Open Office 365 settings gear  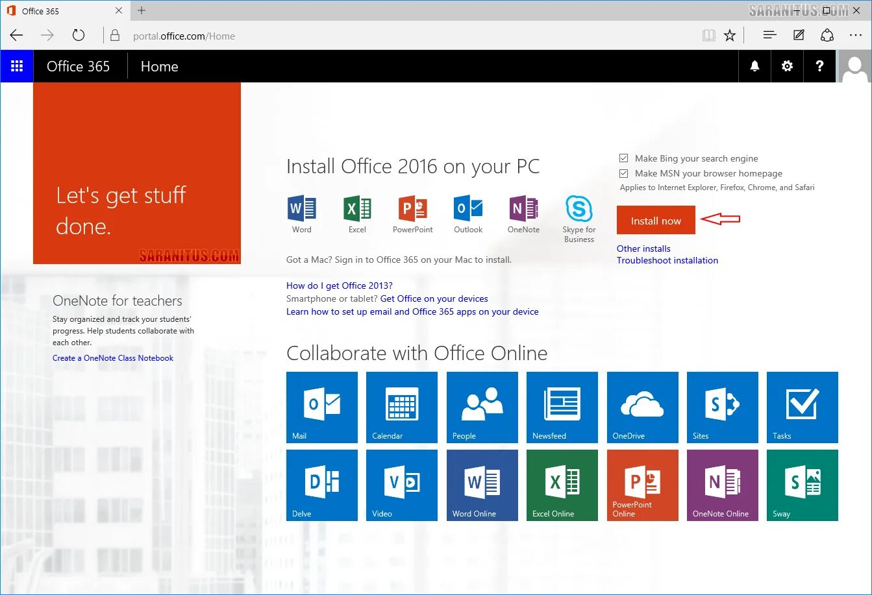pos(787,66)
